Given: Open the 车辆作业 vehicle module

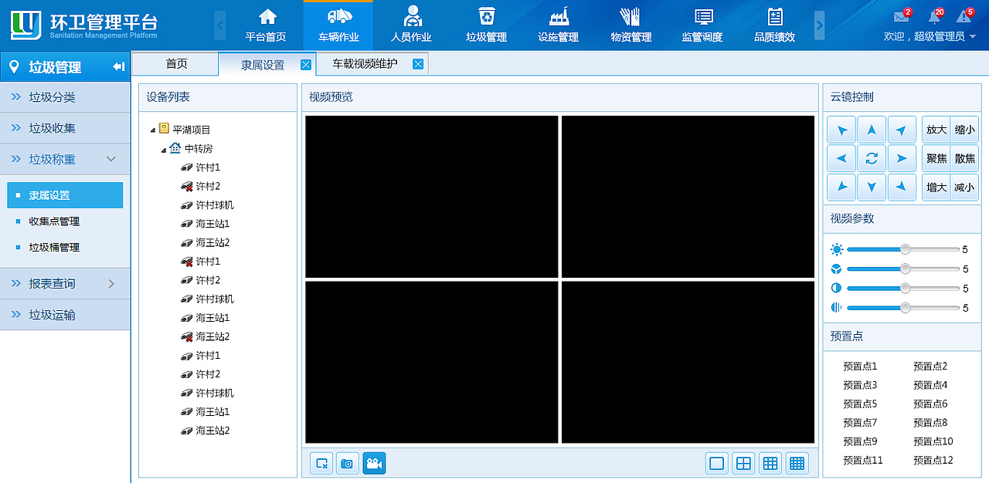Looking at the screenshot, I should click(x=338, y=25).
